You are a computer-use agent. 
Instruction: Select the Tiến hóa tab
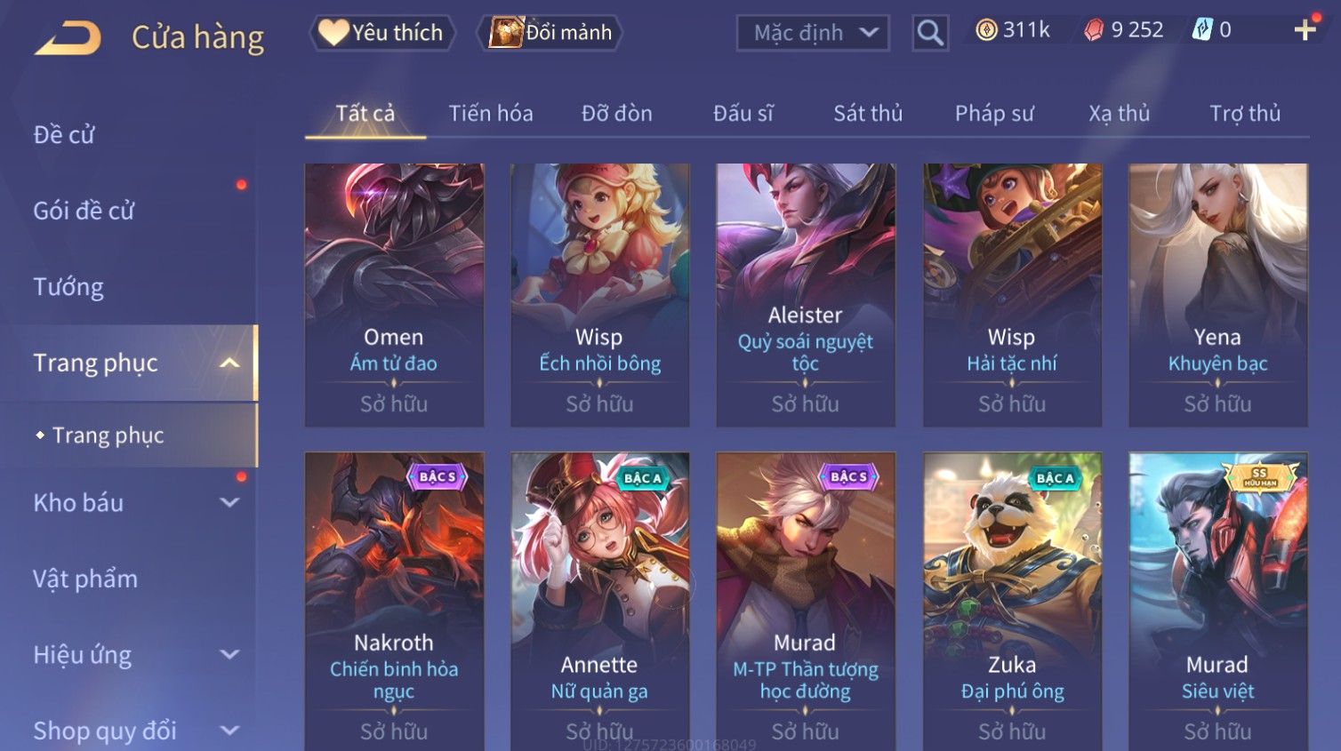point(491,114)
